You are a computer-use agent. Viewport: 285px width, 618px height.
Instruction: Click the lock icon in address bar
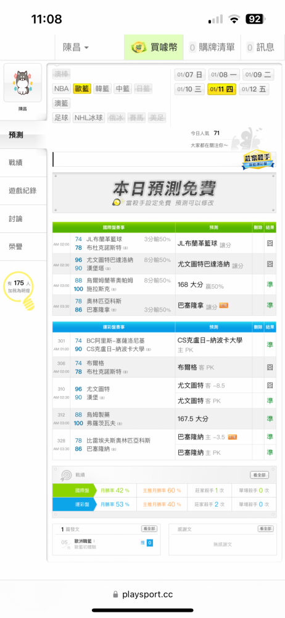(x=115, y=595)
